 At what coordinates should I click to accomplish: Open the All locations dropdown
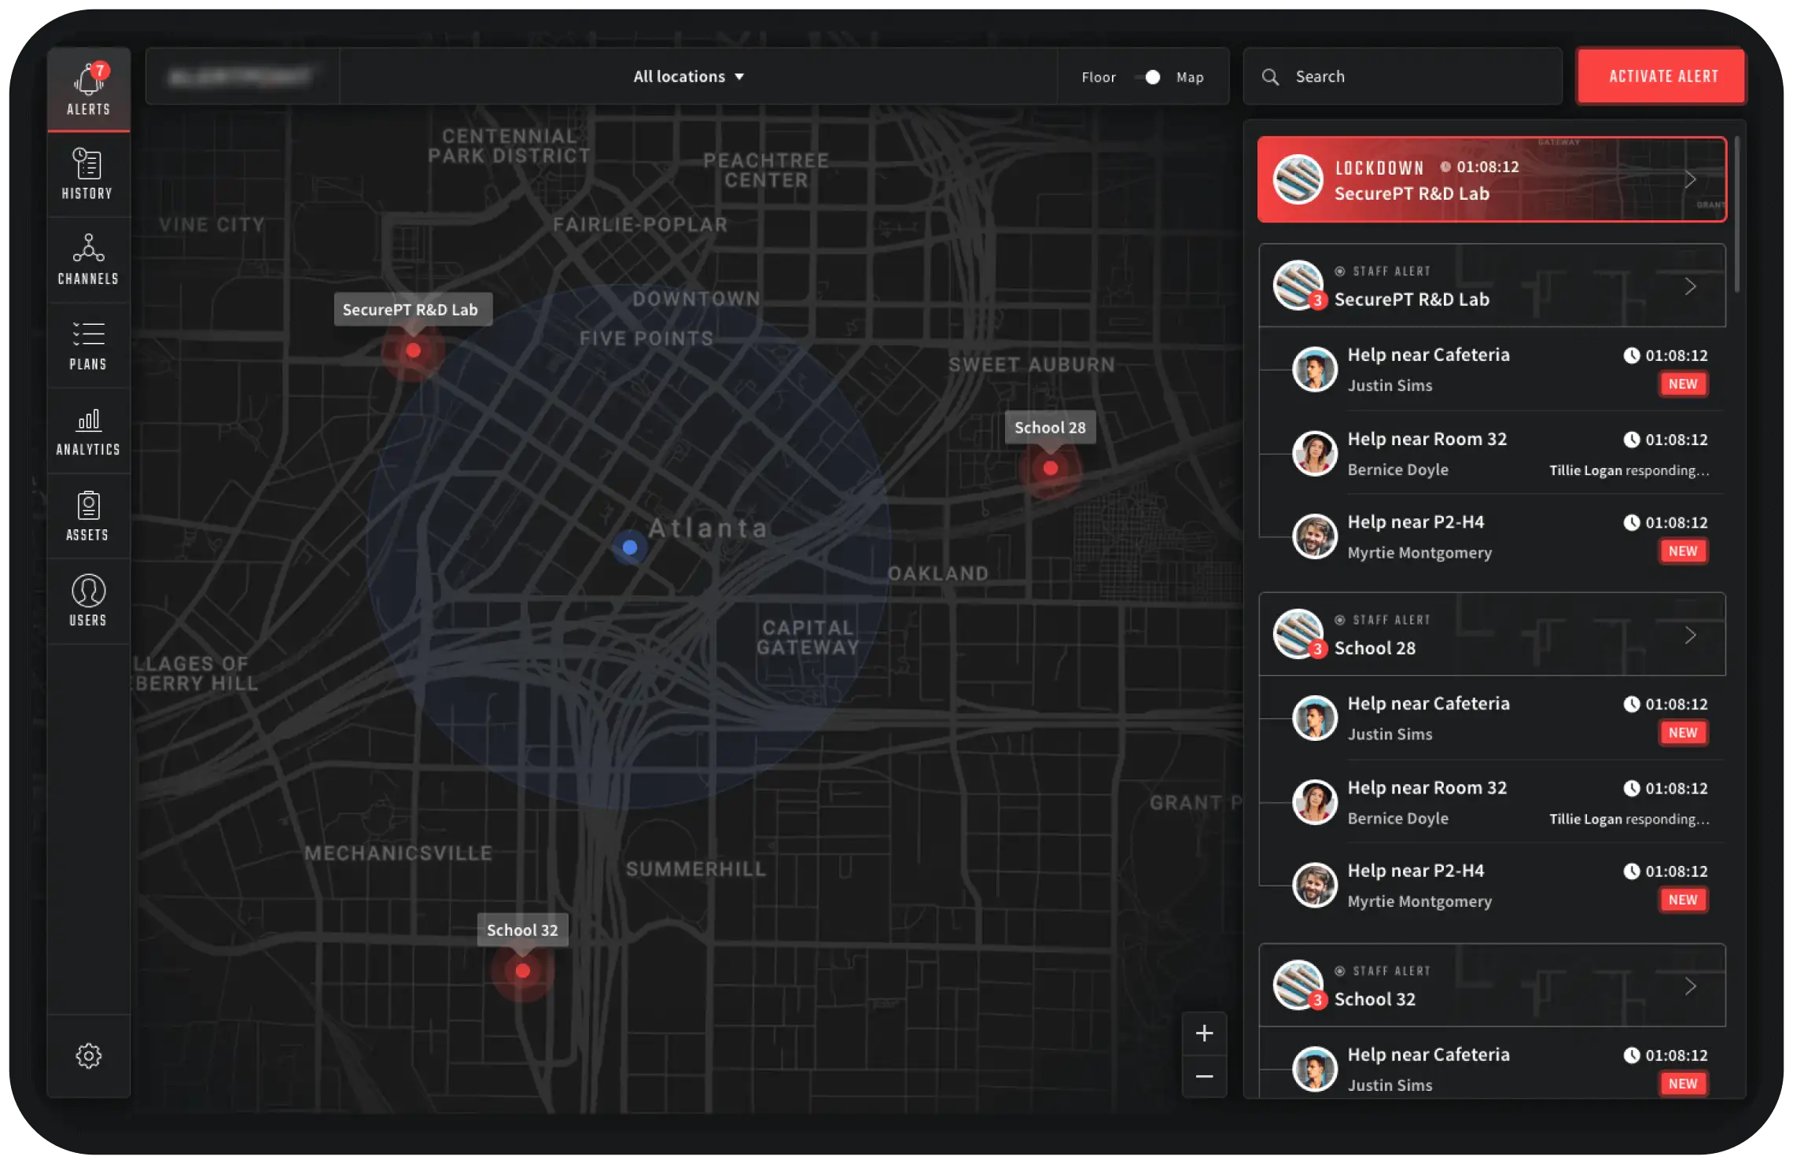click(688, 76)
